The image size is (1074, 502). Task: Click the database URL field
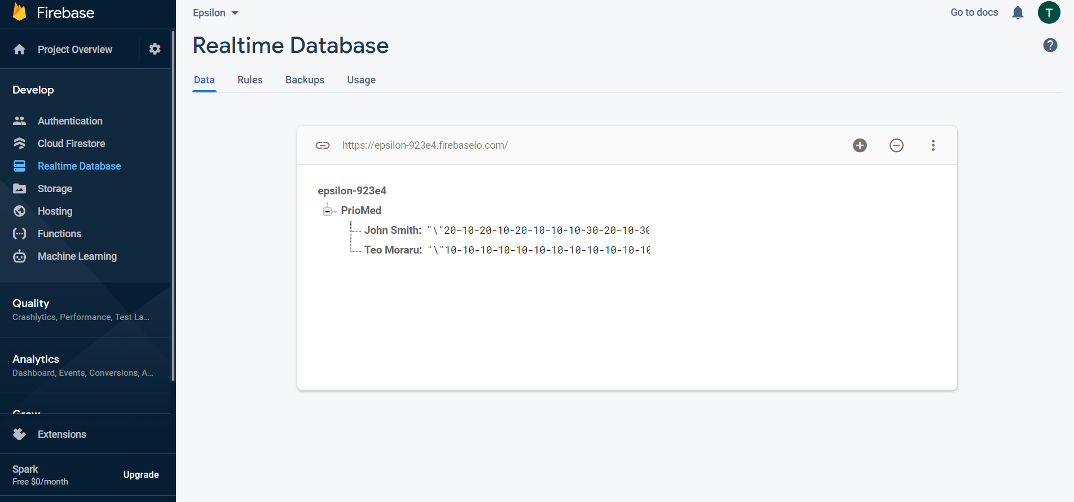(x=425, y=145)
